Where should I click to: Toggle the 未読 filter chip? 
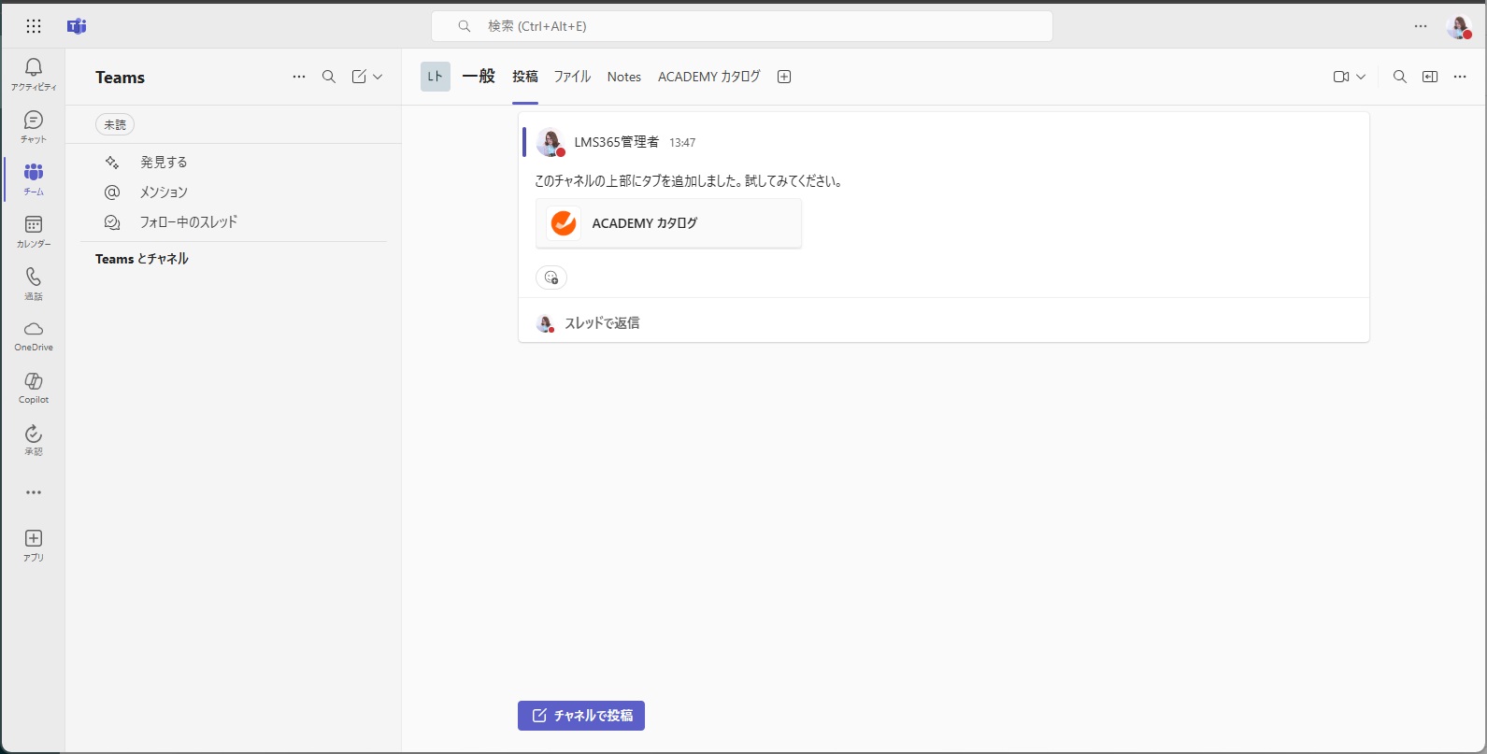point(115,124)
